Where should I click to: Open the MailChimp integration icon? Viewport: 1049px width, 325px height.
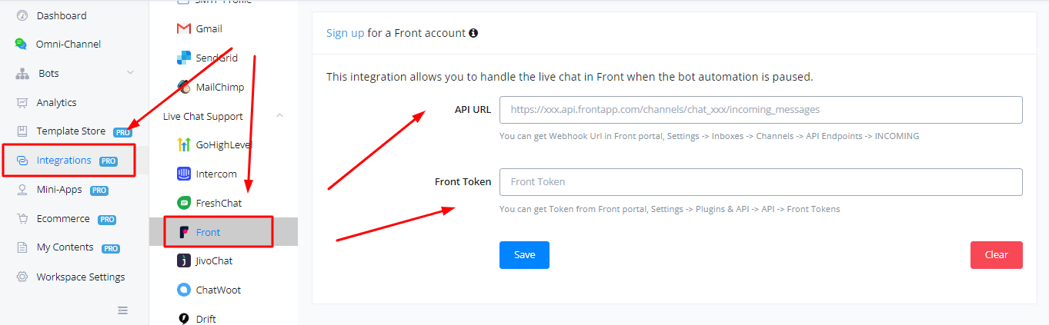[x=183, y=87]
